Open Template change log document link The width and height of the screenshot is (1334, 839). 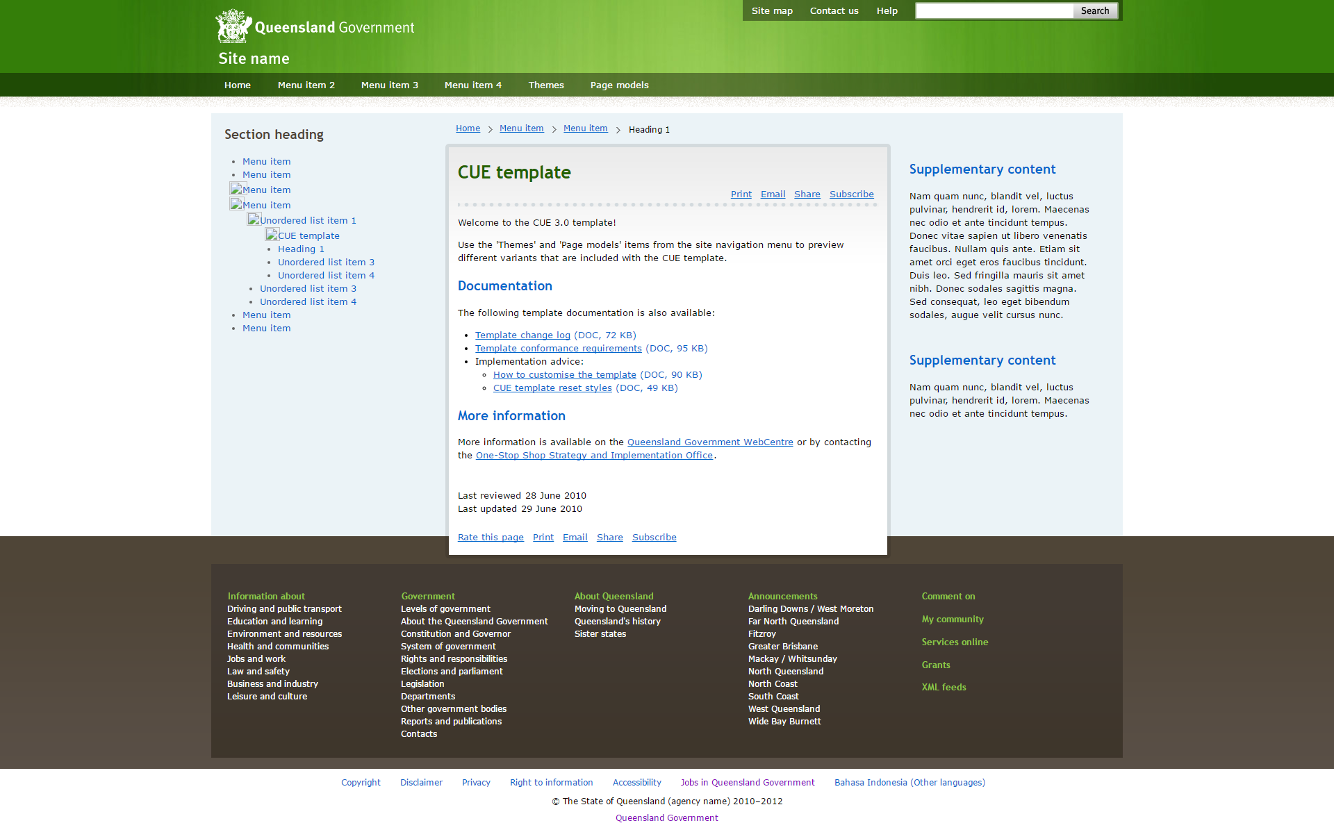pyautogui.click(x=522, y=335)
